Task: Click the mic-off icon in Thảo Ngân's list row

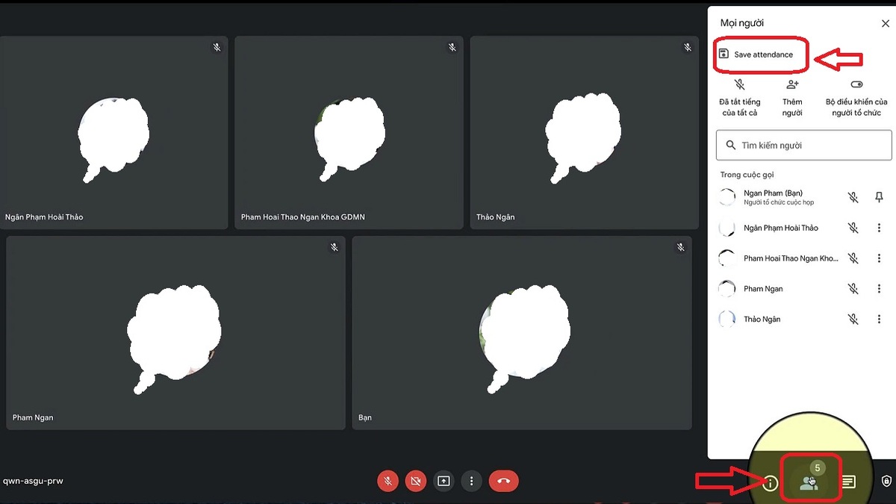Action: [x=853, y=319]
